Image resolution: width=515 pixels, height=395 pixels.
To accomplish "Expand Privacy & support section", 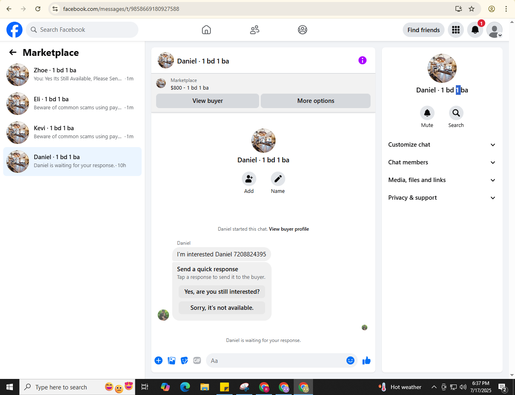I will pos(442,198).
